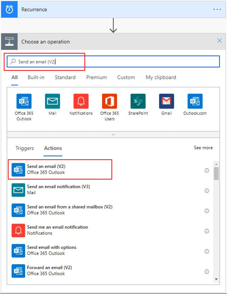Show info for Send an email notification (V3)

[207, 190]
